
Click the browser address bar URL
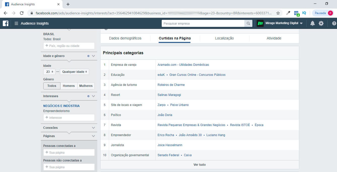point(154,13)
